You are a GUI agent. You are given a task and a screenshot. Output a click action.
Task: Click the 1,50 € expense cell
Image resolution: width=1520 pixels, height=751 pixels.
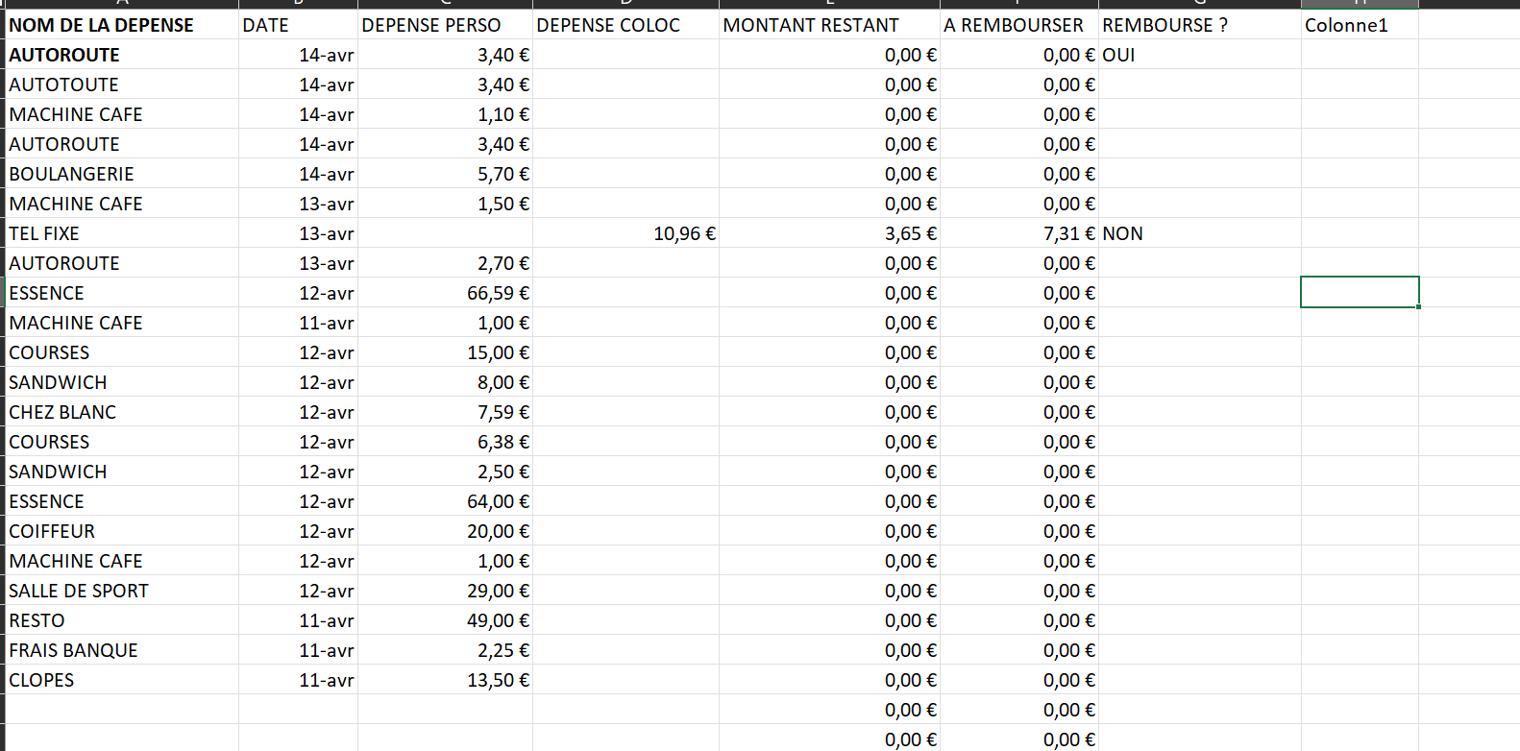click(445, 204)
